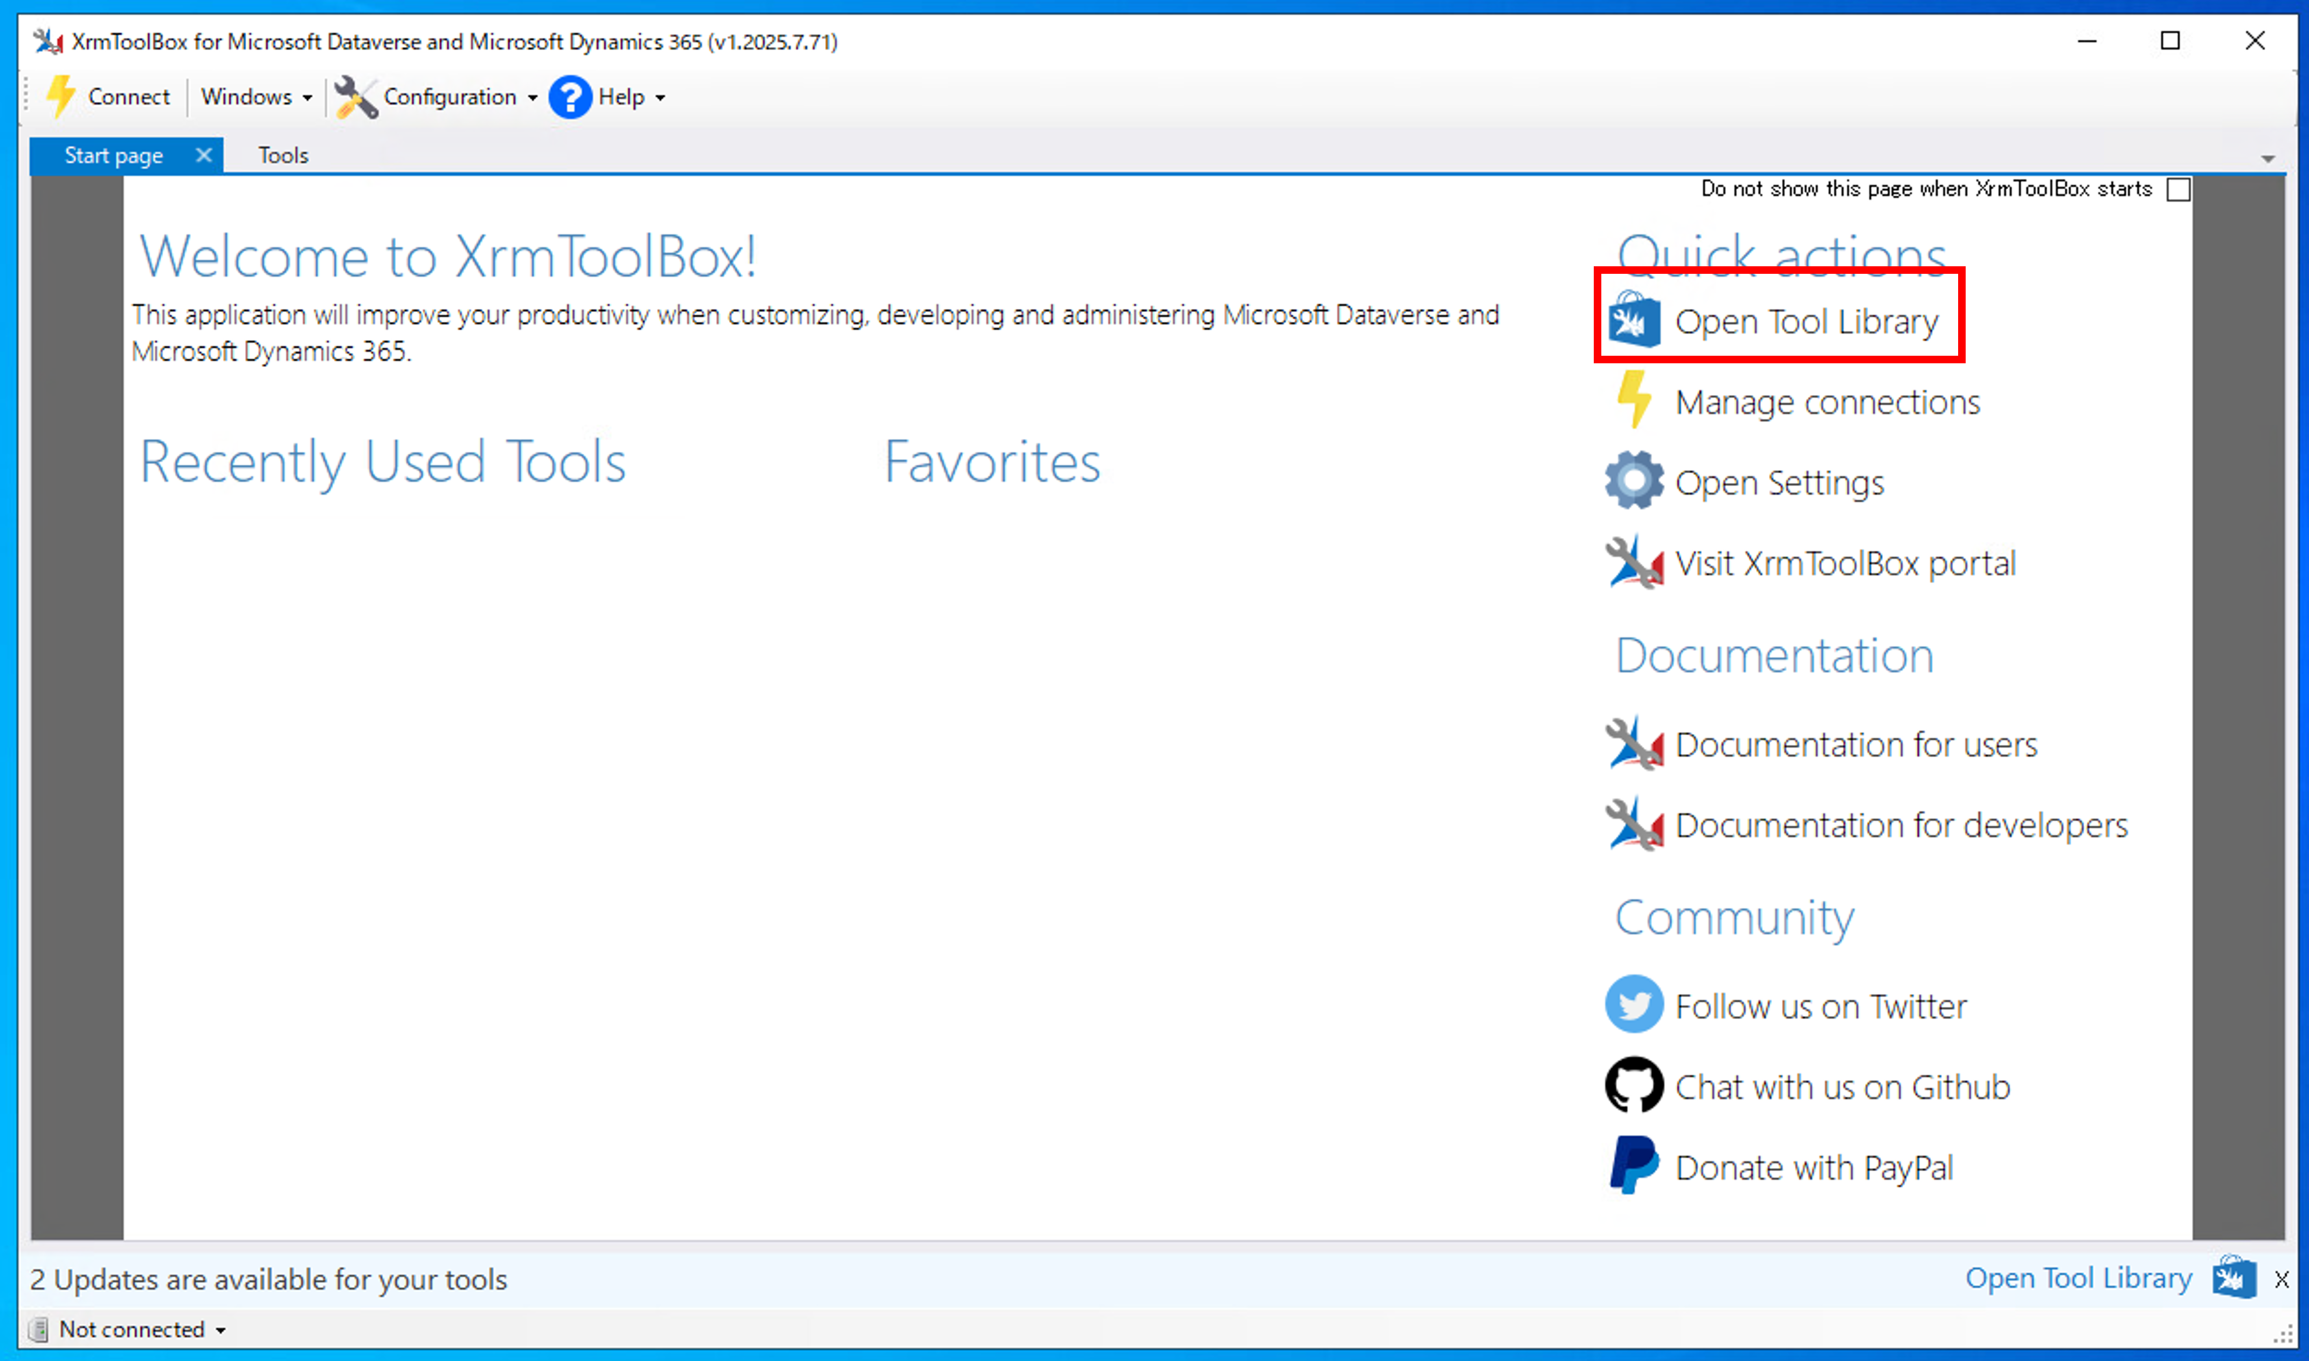
Task: Click the 'Documentation' section heading
Action: click(x=1774, y=656)
